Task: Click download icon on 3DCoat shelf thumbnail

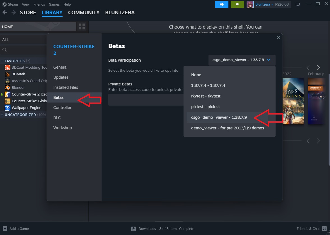Action: click(x=314, y=118)
